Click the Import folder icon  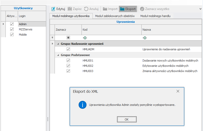tap(105, 9)
